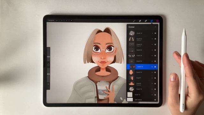Open blend mode N of Слой 20

point(152,61)
